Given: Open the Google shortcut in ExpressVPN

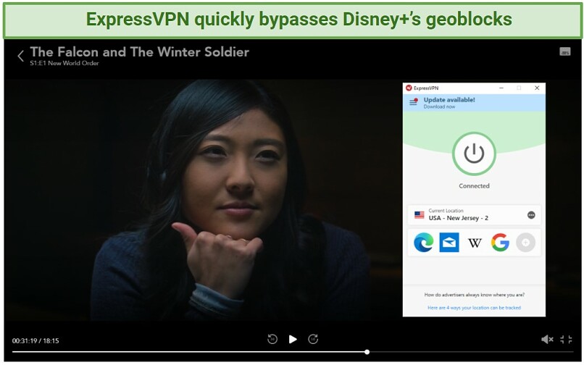Looking at the screenshot, I should click(x=500, y=242).
